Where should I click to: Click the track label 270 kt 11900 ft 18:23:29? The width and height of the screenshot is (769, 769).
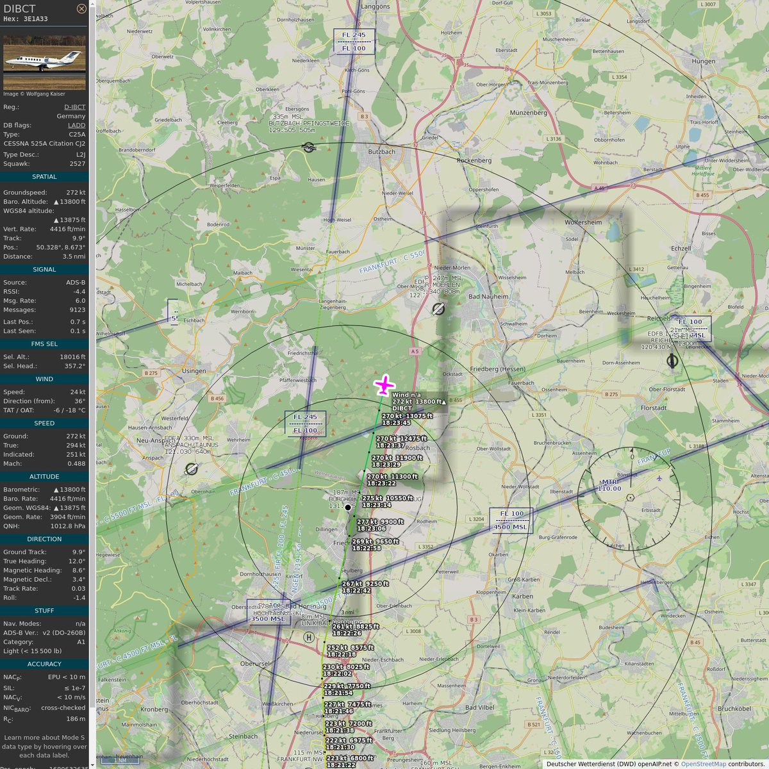(397, 461)
